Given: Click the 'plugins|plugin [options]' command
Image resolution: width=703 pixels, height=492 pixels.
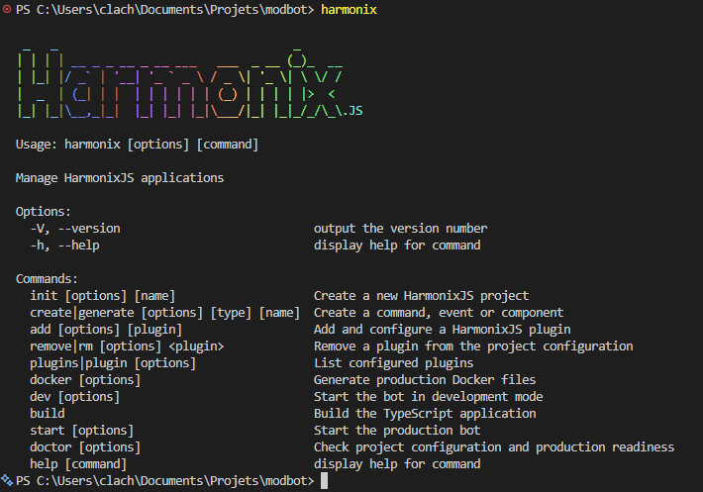Looking at the screenshot, I should point(113,363).
